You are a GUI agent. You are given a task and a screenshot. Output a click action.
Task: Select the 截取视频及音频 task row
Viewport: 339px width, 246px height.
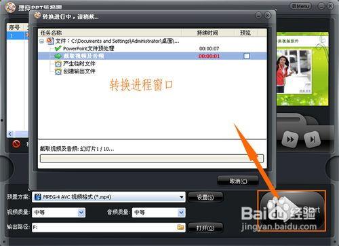click(x=153, y=56)
